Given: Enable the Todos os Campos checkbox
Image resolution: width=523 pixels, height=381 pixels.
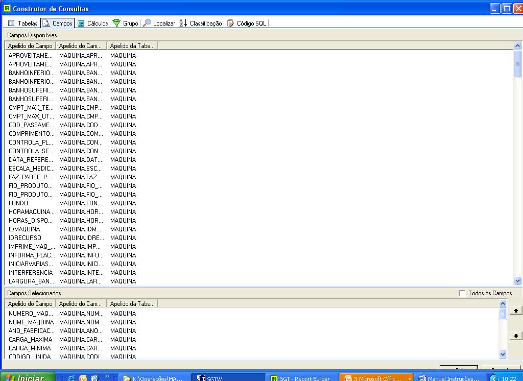Looking at the screenshot, I should 462,293.
